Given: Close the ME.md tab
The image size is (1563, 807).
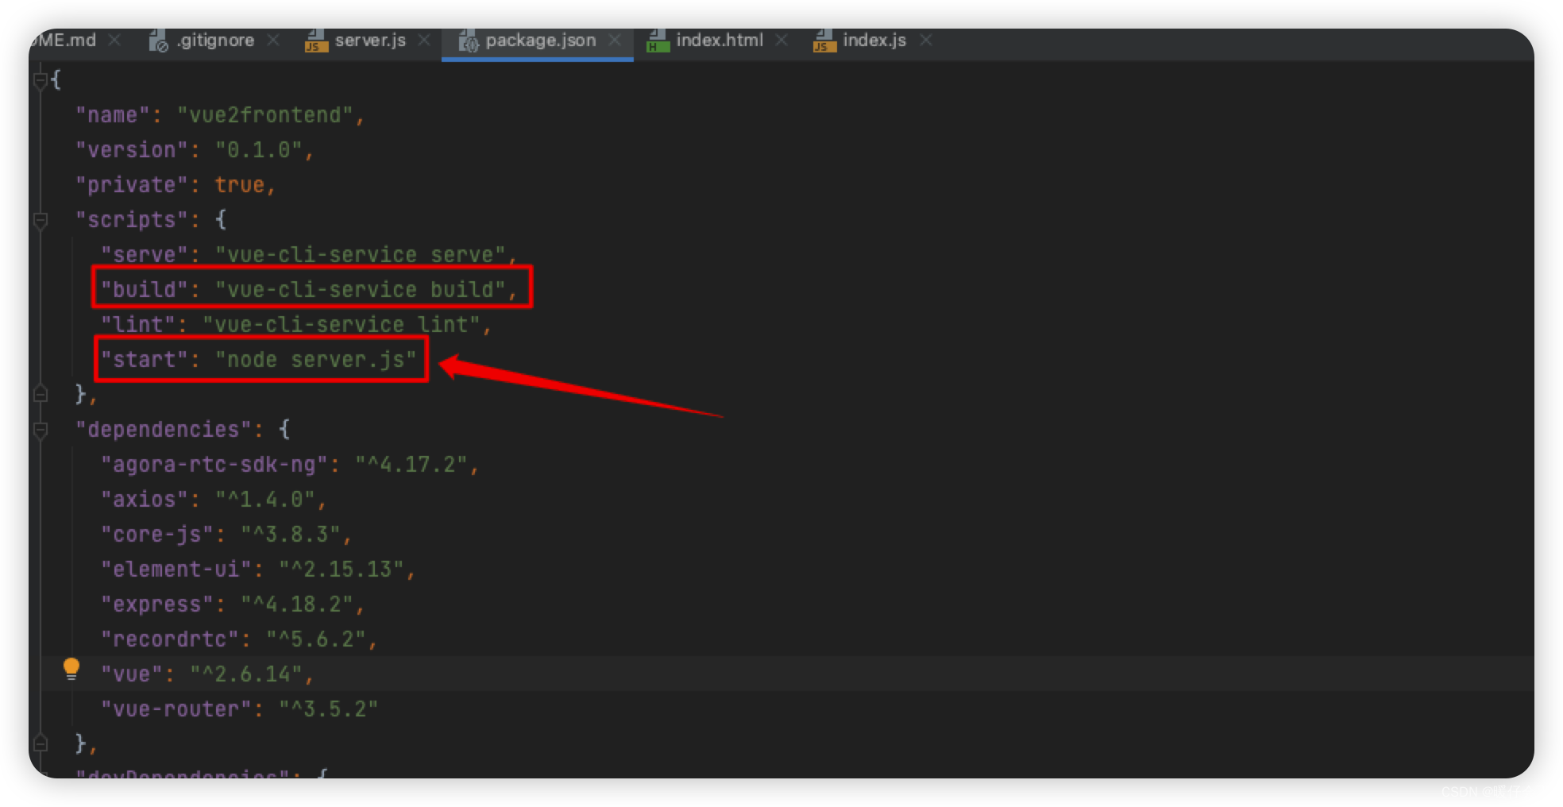Looking at the screenshot, I should point(114,40).
